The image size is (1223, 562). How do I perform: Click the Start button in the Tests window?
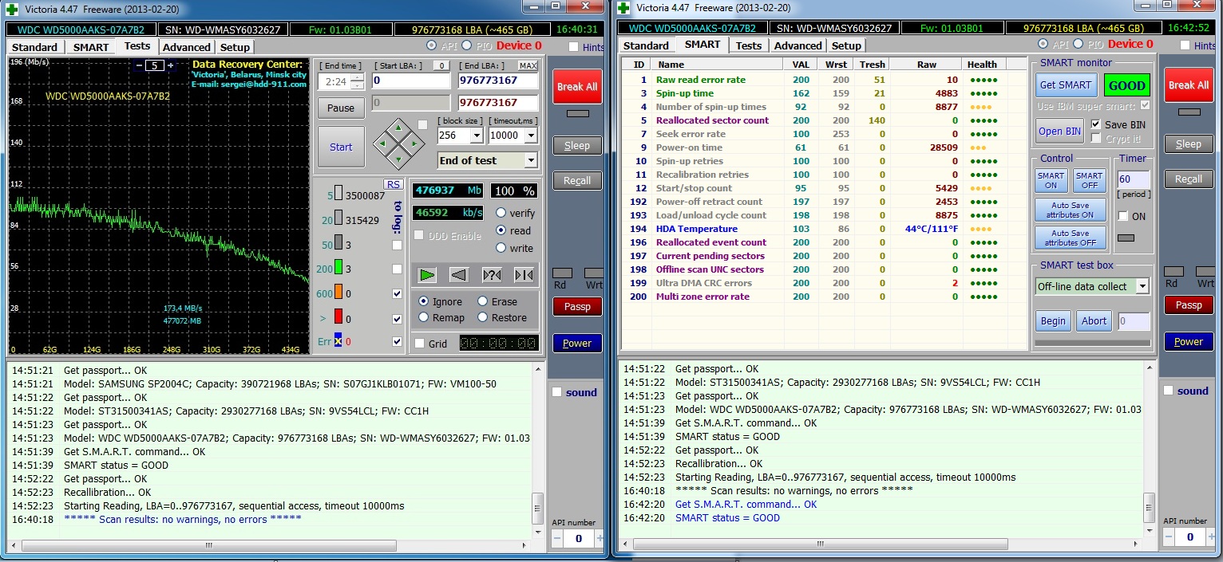pyautogui.click(x=341, y=147)
